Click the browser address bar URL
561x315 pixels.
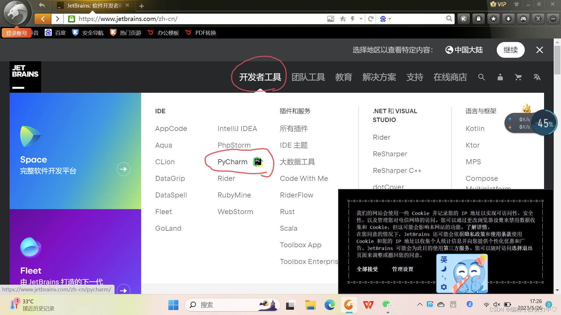click(128, 19)
